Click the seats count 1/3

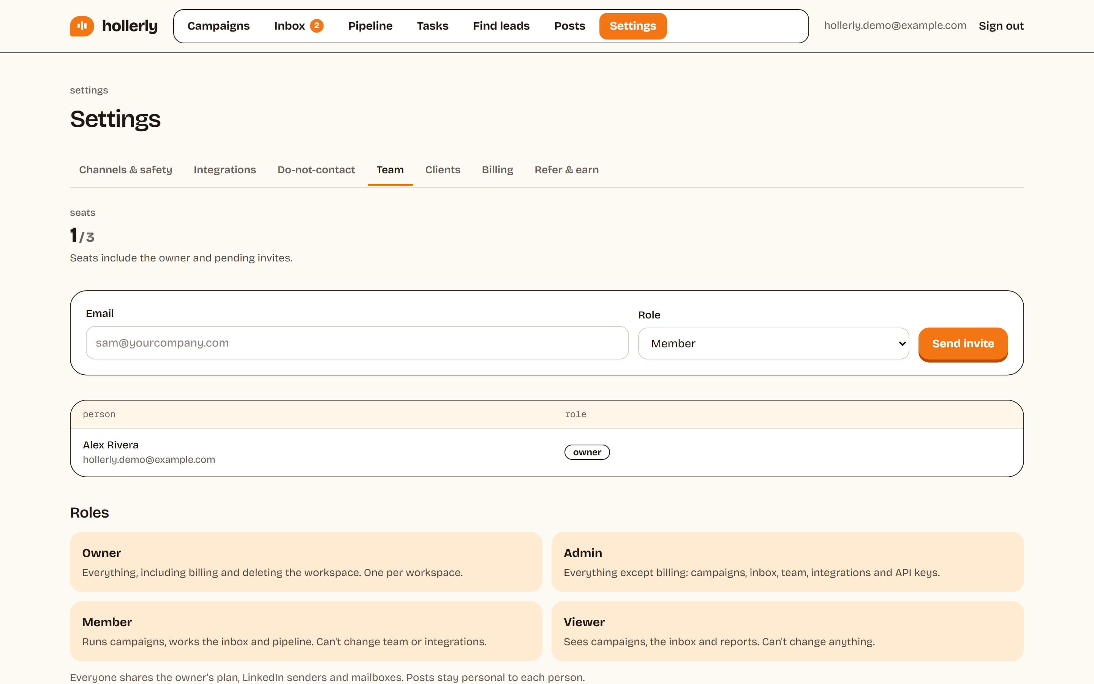point(82,235)
